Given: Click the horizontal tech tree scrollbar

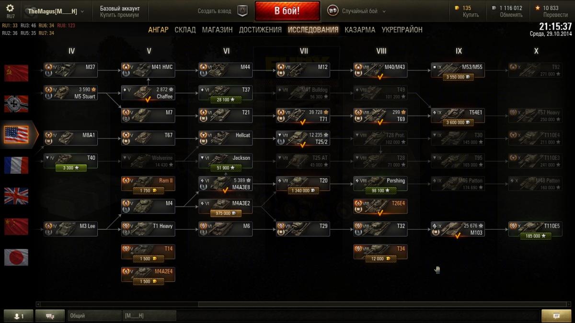Looking at the screenshot, I should tap(305, 304).
